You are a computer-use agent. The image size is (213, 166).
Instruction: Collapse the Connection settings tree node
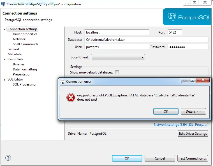[4, 29]
